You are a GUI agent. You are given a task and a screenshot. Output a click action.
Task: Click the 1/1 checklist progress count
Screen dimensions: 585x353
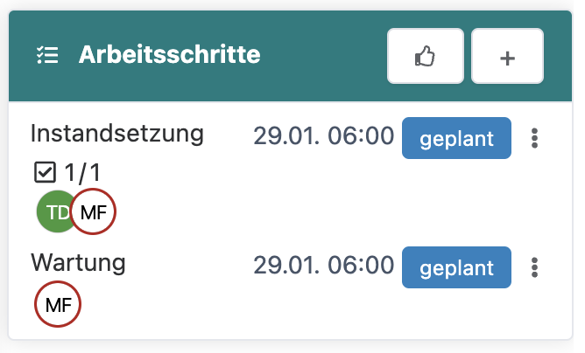click(83, 172)
